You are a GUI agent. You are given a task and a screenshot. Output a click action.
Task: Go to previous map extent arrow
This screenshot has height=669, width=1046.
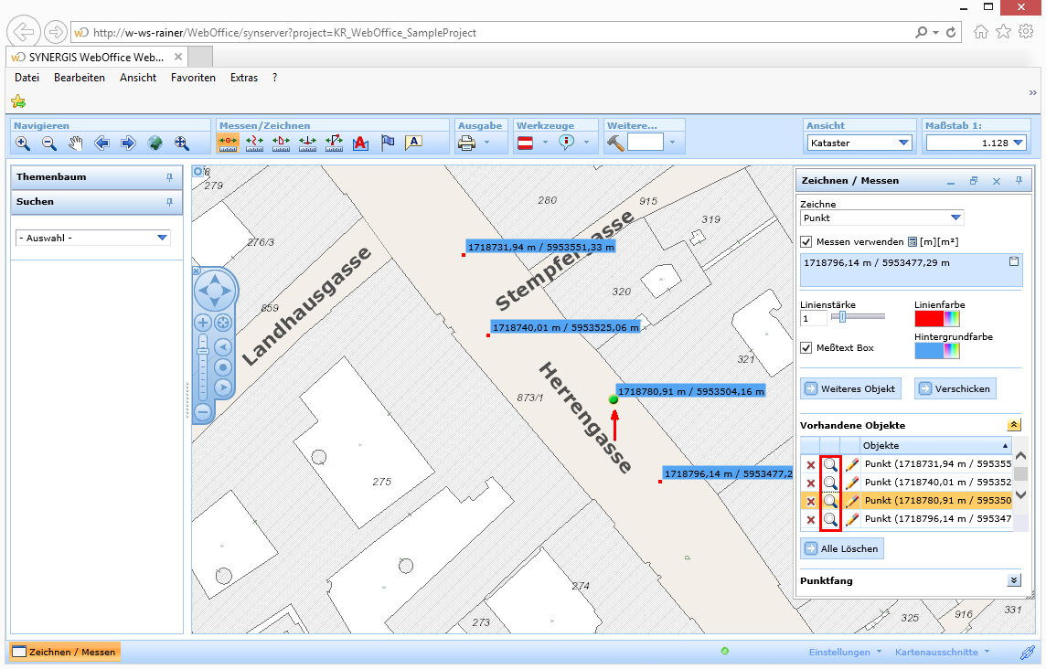click(x=102, y=143)
